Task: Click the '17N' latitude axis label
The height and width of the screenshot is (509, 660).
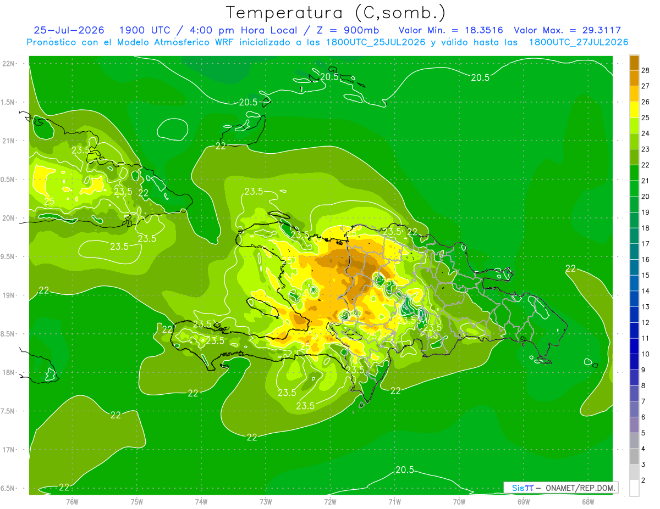Action: click(x=9, y=450)
